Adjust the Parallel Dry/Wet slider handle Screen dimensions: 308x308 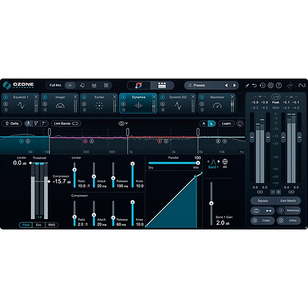[x=198, y=163]
